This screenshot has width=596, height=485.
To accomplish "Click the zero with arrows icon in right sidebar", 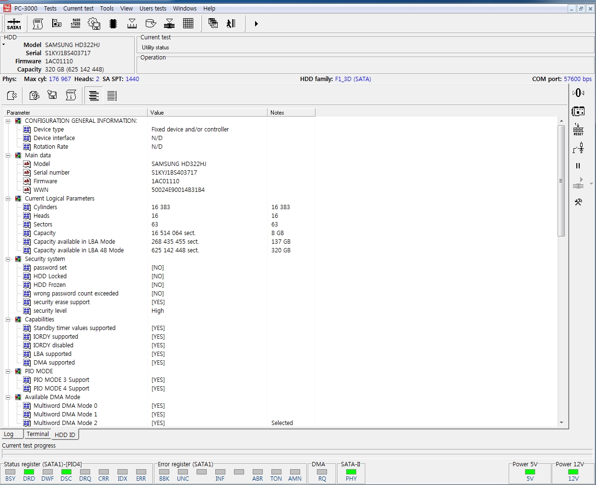I will click(x=578, y=93).
